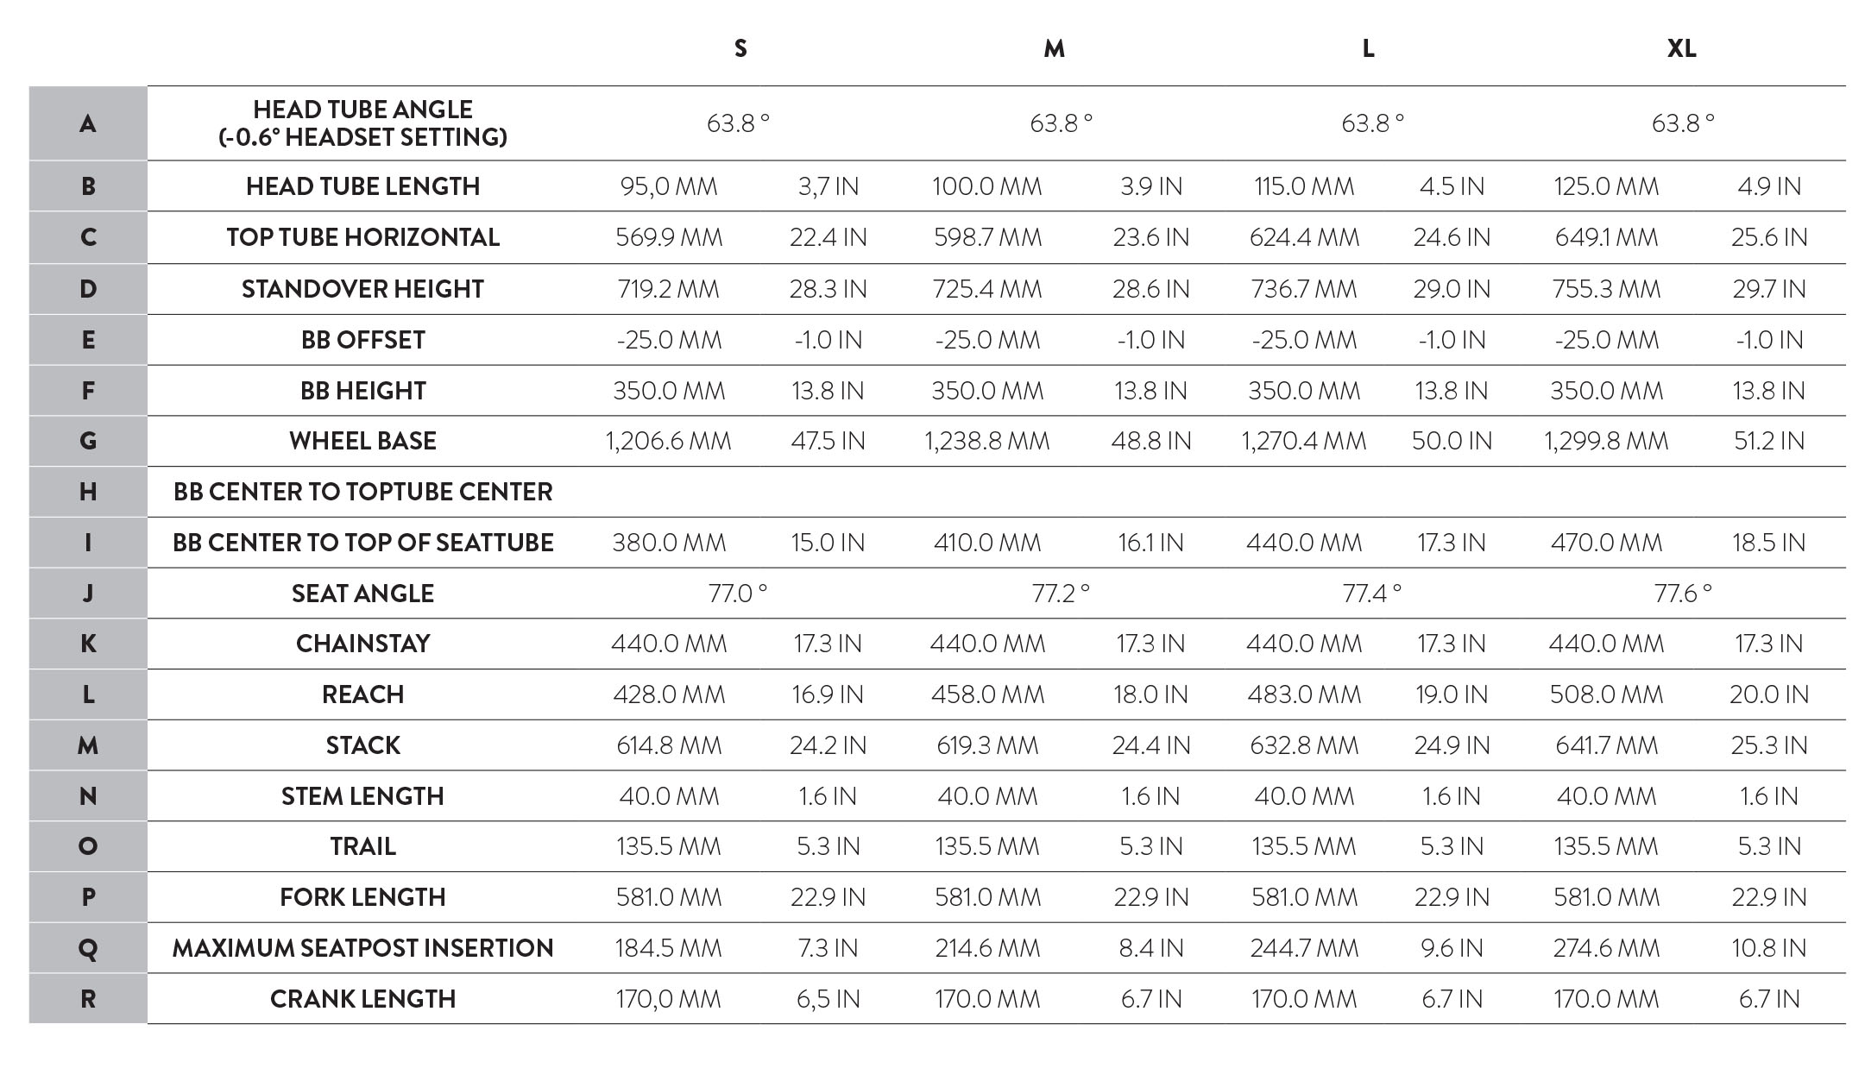Click the WHEEL BASE row label
1865x1087 pixels.
(362, 441)
